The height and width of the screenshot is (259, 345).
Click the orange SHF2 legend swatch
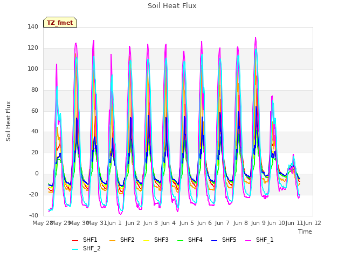(x=112, y=240)
